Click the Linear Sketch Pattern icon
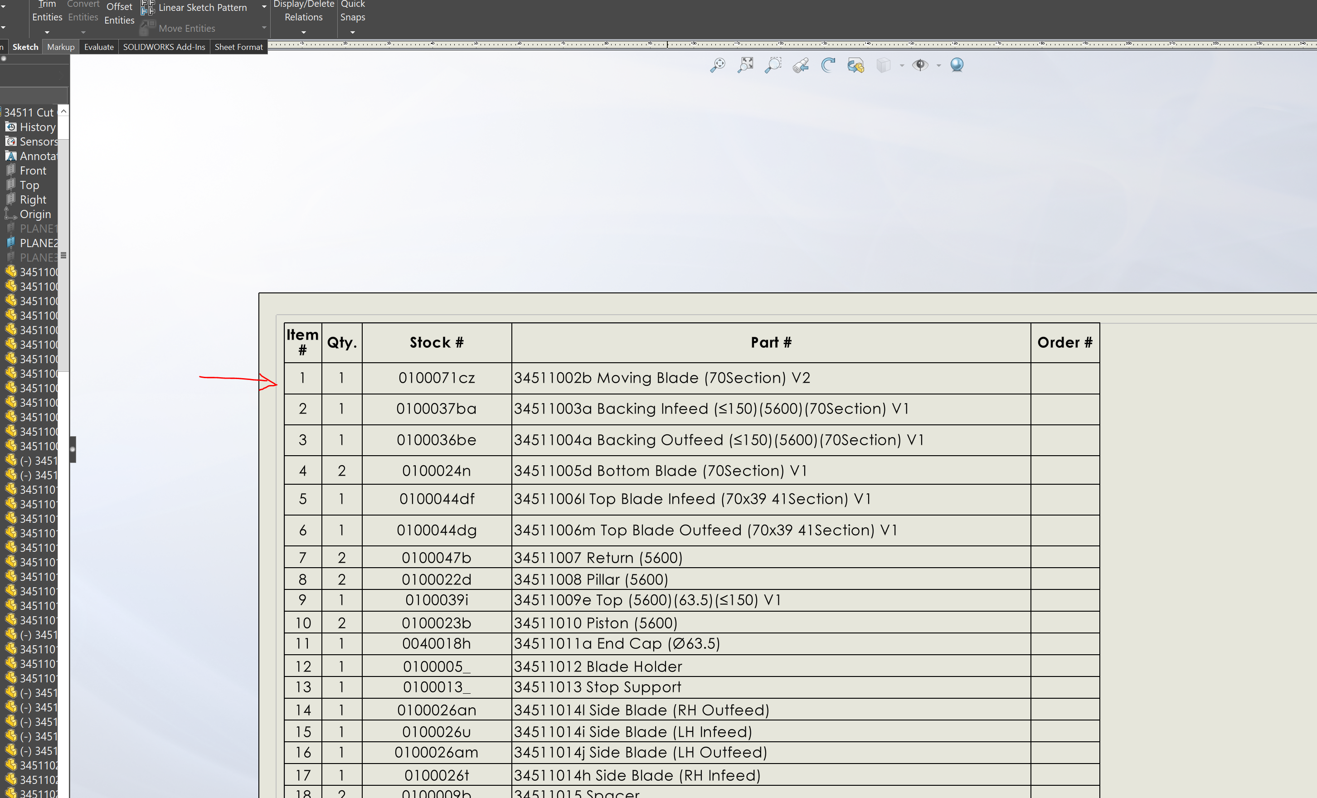1317x798 pixels. [x=147, y=8]
